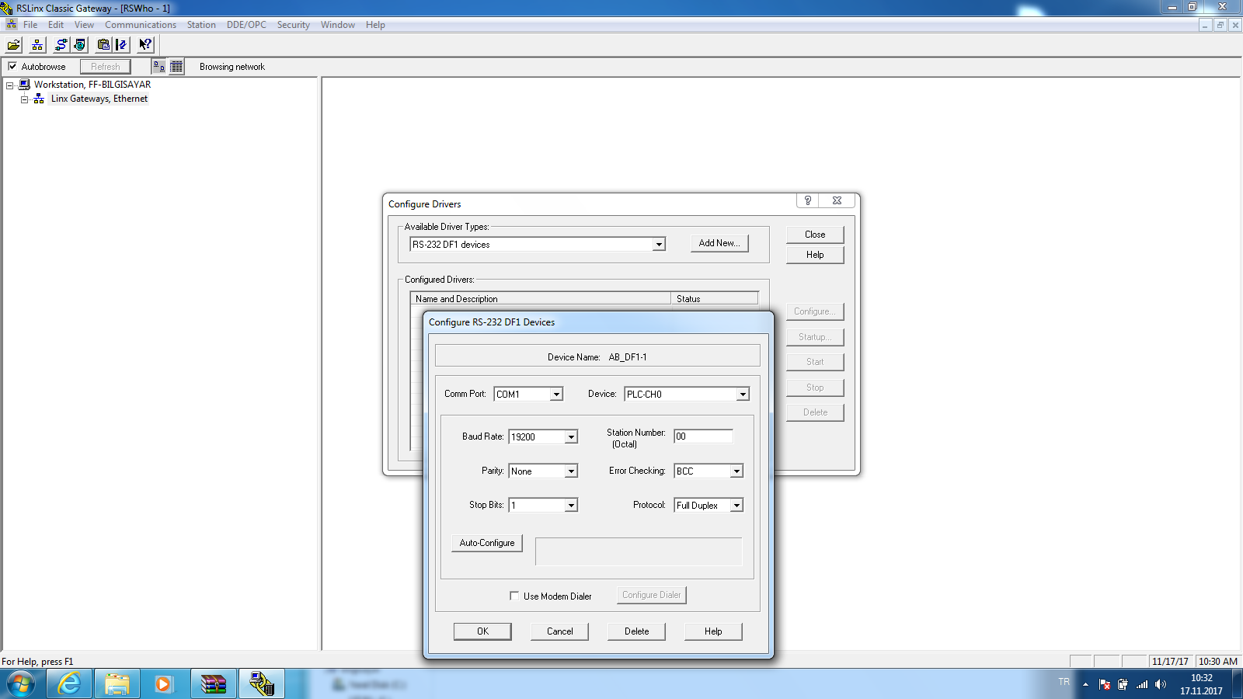
Task: Switch RSWho to large icons view
Action: (159, 67)
